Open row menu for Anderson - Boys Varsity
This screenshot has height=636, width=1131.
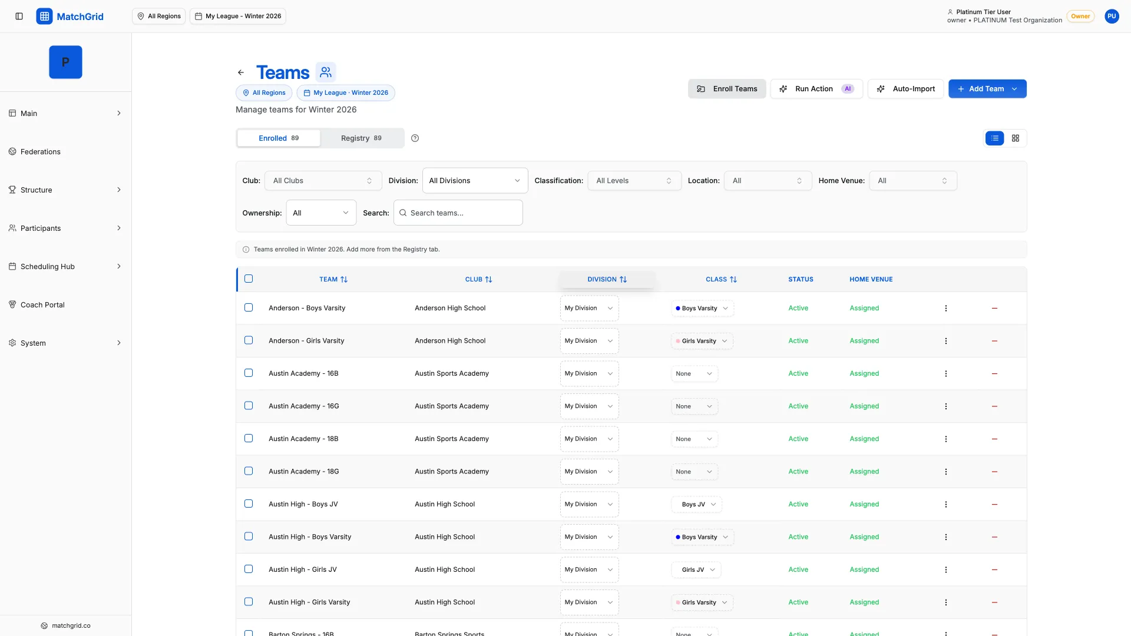945,308
